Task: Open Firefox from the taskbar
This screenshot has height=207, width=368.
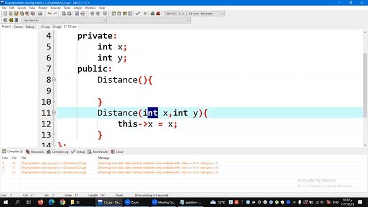Action: pos(40,202)
